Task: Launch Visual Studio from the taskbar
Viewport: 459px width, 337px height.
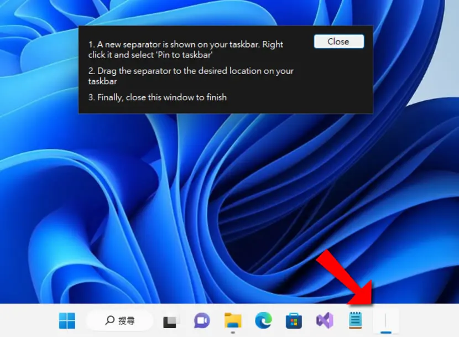Action: tap(325, 320)
